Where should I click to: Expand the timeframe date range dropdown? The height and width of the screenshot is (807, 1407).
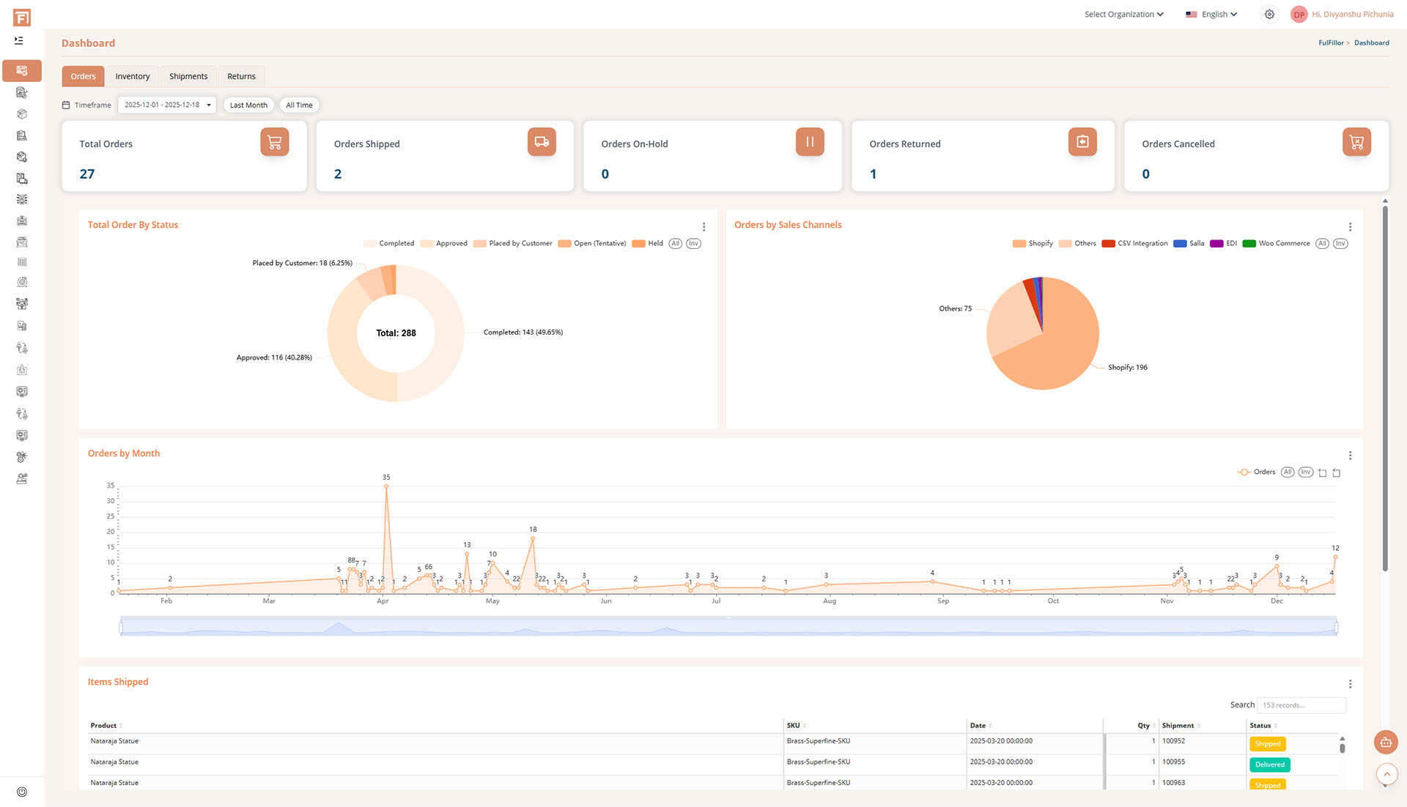[x=167, y=105]
